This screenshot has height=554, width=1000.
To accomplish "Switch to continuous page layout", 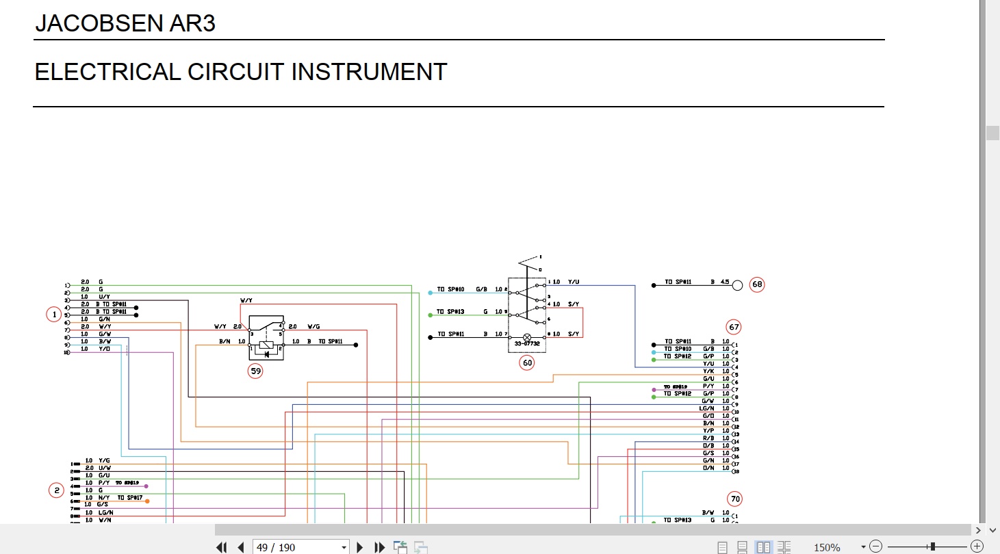I will (743, 547).
